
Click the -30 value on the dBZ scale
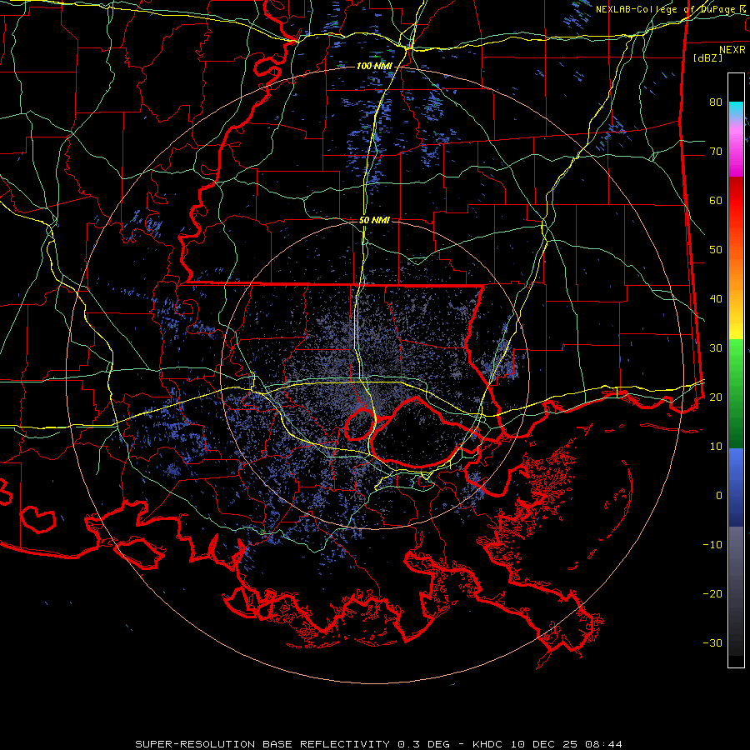712,642
